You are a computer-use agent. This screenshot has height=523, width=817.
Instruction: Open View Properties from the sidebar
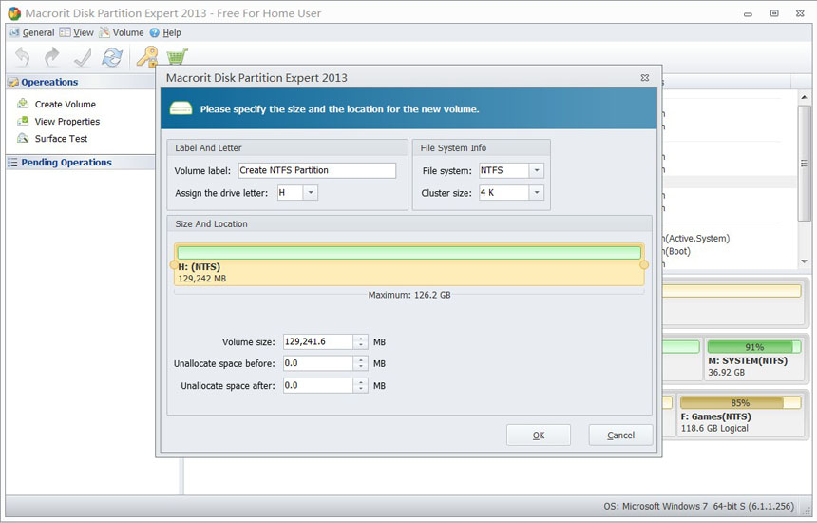click(66, 122)
